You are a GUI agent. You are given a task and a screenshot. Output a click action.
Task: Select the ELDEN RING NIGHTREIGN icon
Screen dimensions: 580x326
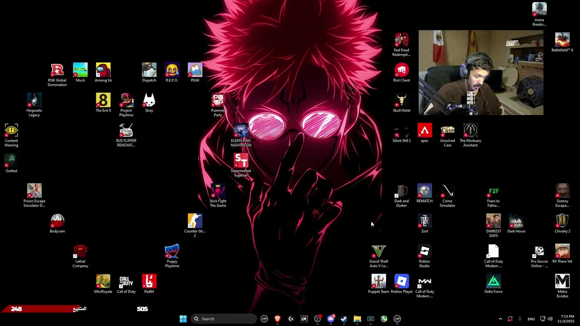coord(241,135)
